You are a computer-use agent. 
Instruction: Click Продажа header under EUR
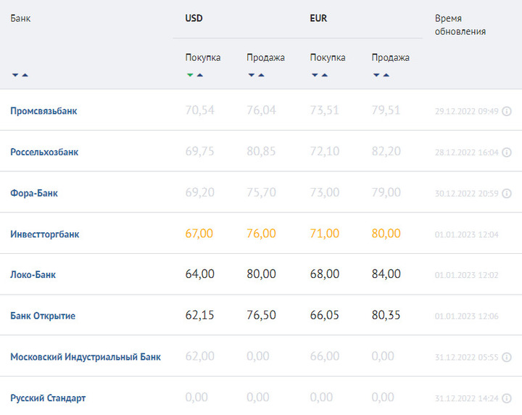click(391, 57)
